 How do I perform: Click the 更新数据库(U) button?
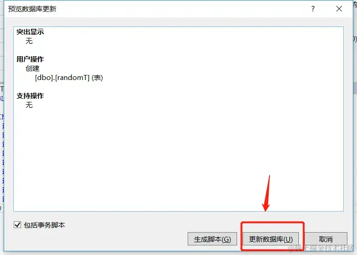270,239
